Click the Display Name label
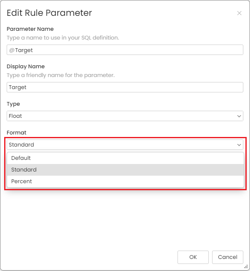The height and width of the screenshot is (271, 250). pyautogui.click(x=25, y=67)
